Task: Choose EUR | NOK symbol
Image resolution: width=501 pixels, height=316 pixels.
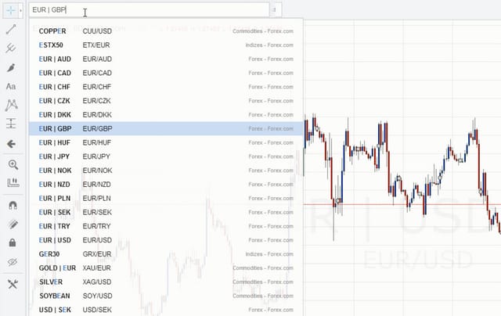Action: (x=166, y=171)
